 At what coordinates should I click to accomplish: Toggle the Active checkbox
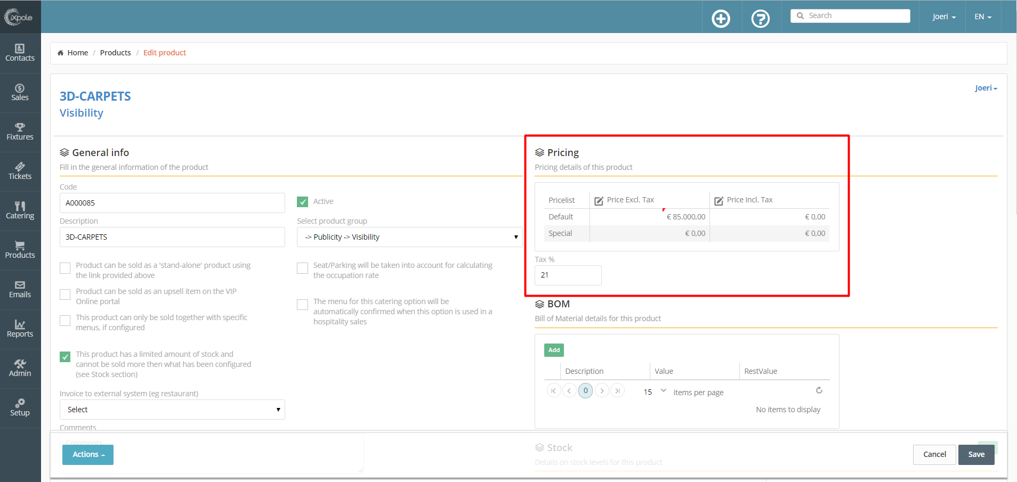pos(303,202)
